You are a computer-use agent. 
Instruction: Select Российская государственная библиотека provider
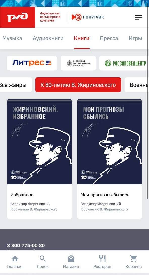pyautogui.click(x=78, y=63)
